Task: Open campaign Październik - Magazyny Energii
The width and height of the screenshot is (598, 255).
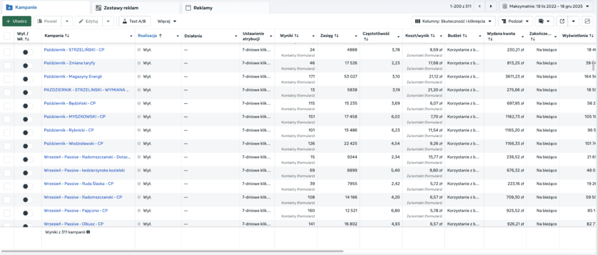Action: (x=73, y=76)
